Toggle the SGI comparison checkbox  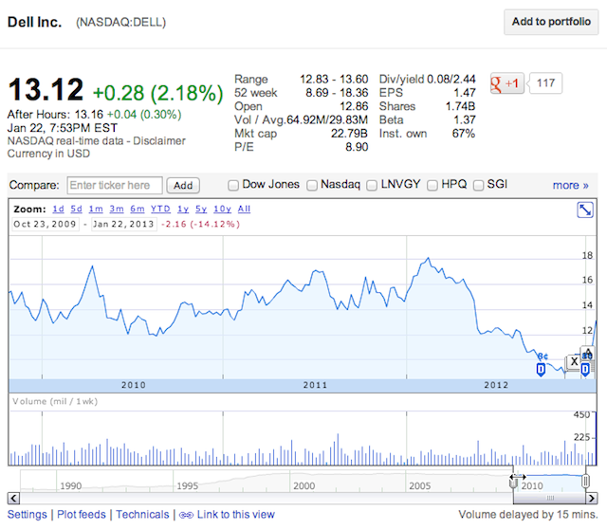tap(478, 185)
